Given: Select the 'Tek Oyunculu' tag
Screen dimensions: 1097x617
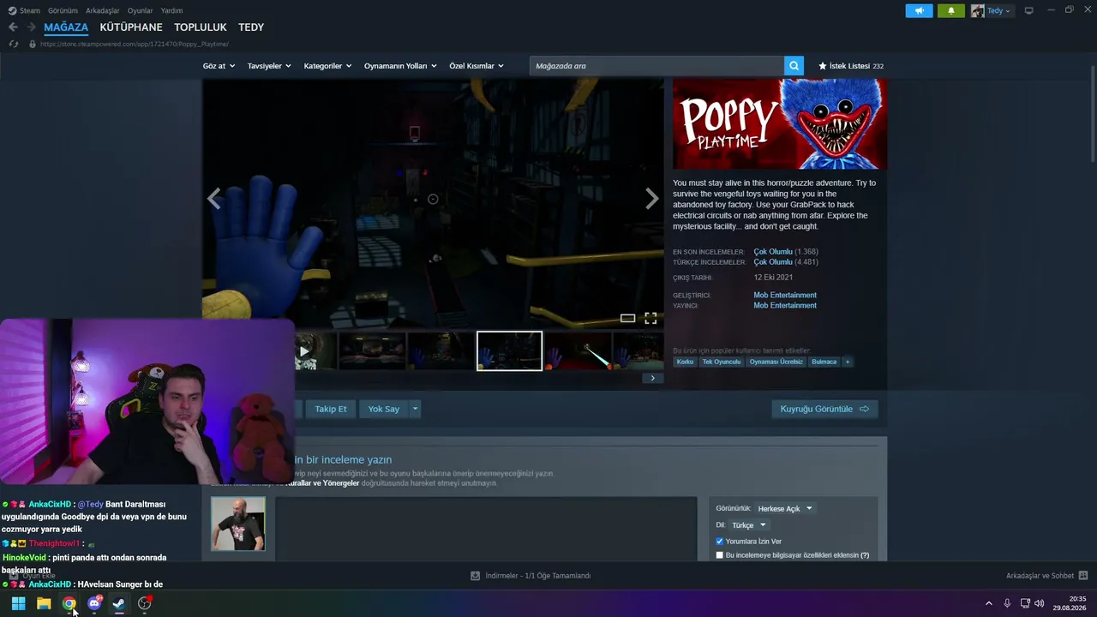Looking at the screenshot, I should point(722,362).
